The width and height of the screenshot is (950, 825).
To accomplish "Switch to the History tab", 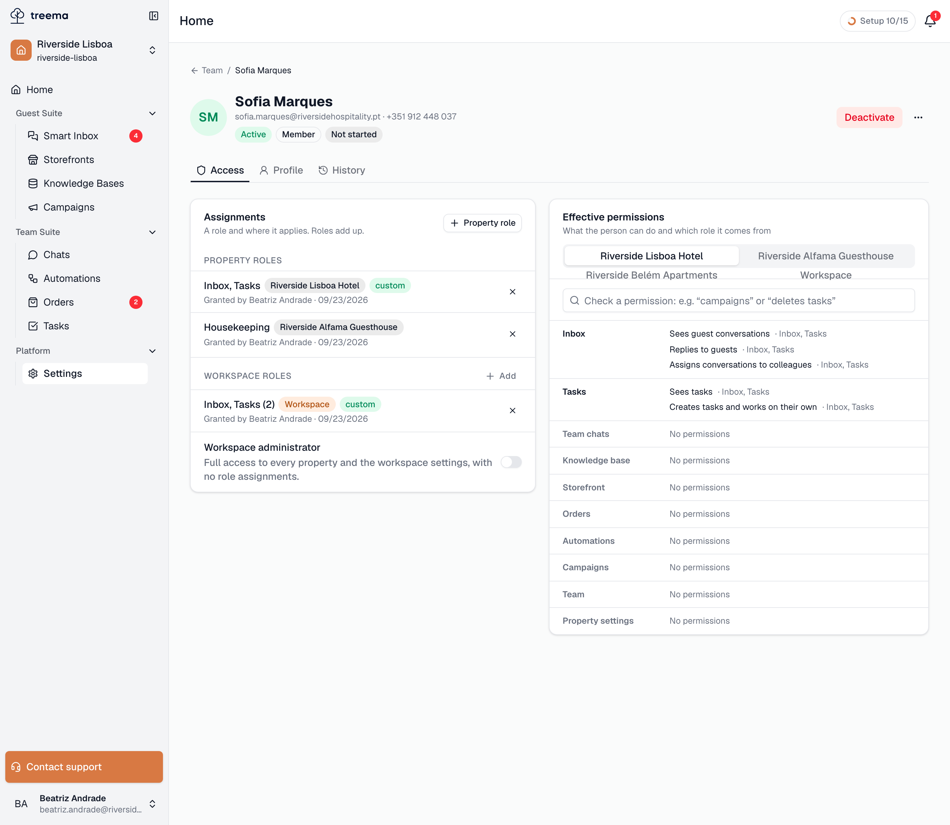I will click(x=342, y=170).
